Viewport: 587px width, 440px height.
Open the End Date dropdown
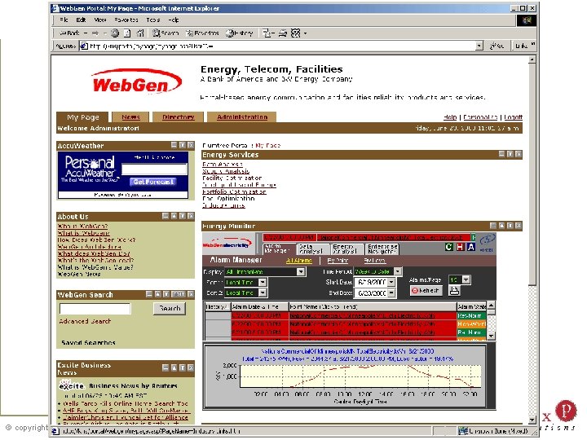pyautogui.click(x=391, y=293)
